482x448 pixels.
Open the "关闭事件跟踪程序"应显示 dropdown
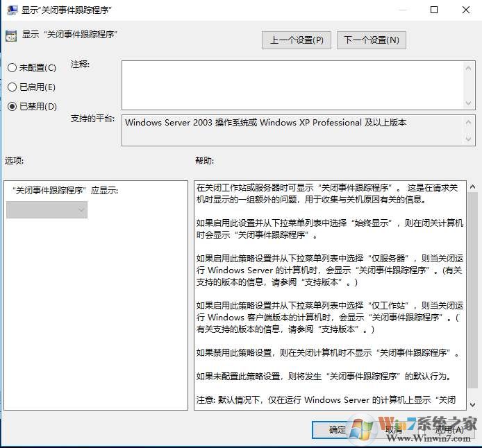[x=47, y=209]
